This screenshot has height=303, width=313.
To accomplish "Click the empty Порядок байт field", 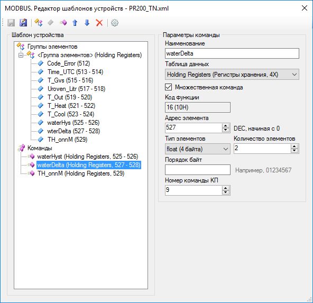I will click(x=198, y=170).
